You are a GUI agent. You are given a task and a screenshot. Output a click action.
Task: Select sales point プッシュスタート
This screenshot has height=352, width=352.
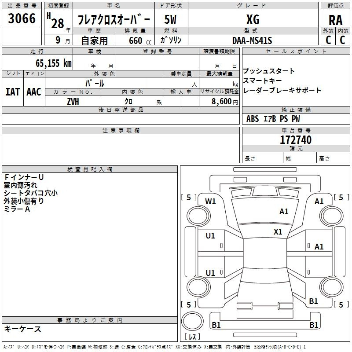(x=269, y=71)
